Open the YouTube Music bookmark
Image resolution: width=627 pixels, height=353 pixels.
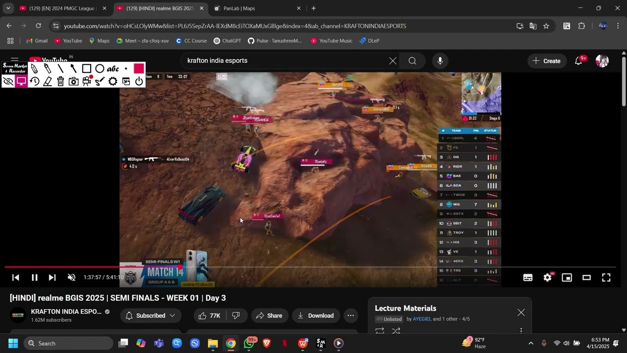[331, 41]
